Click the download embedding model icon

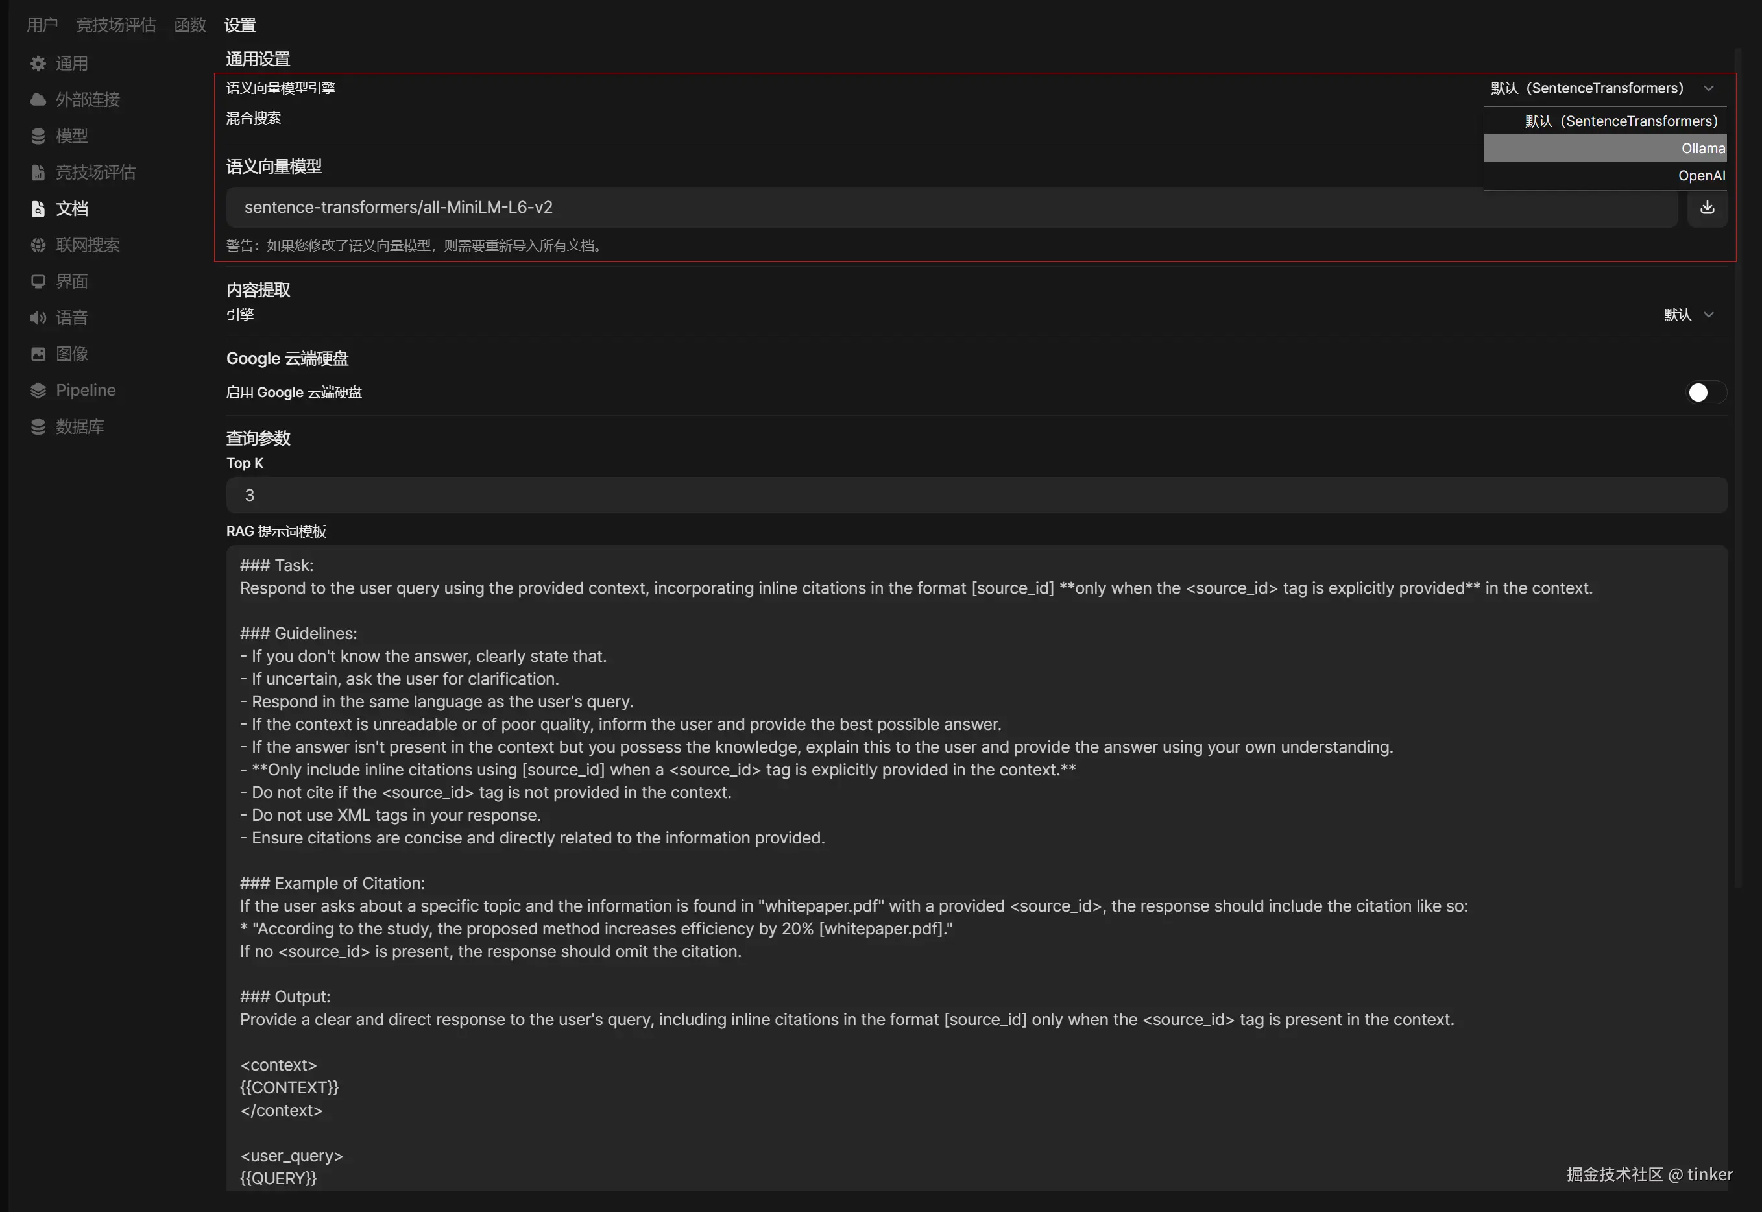coord(1707,208)
